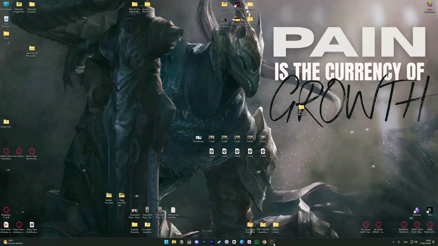Show hidden system tray icons
438x246 pixels.
coord(393,242)
